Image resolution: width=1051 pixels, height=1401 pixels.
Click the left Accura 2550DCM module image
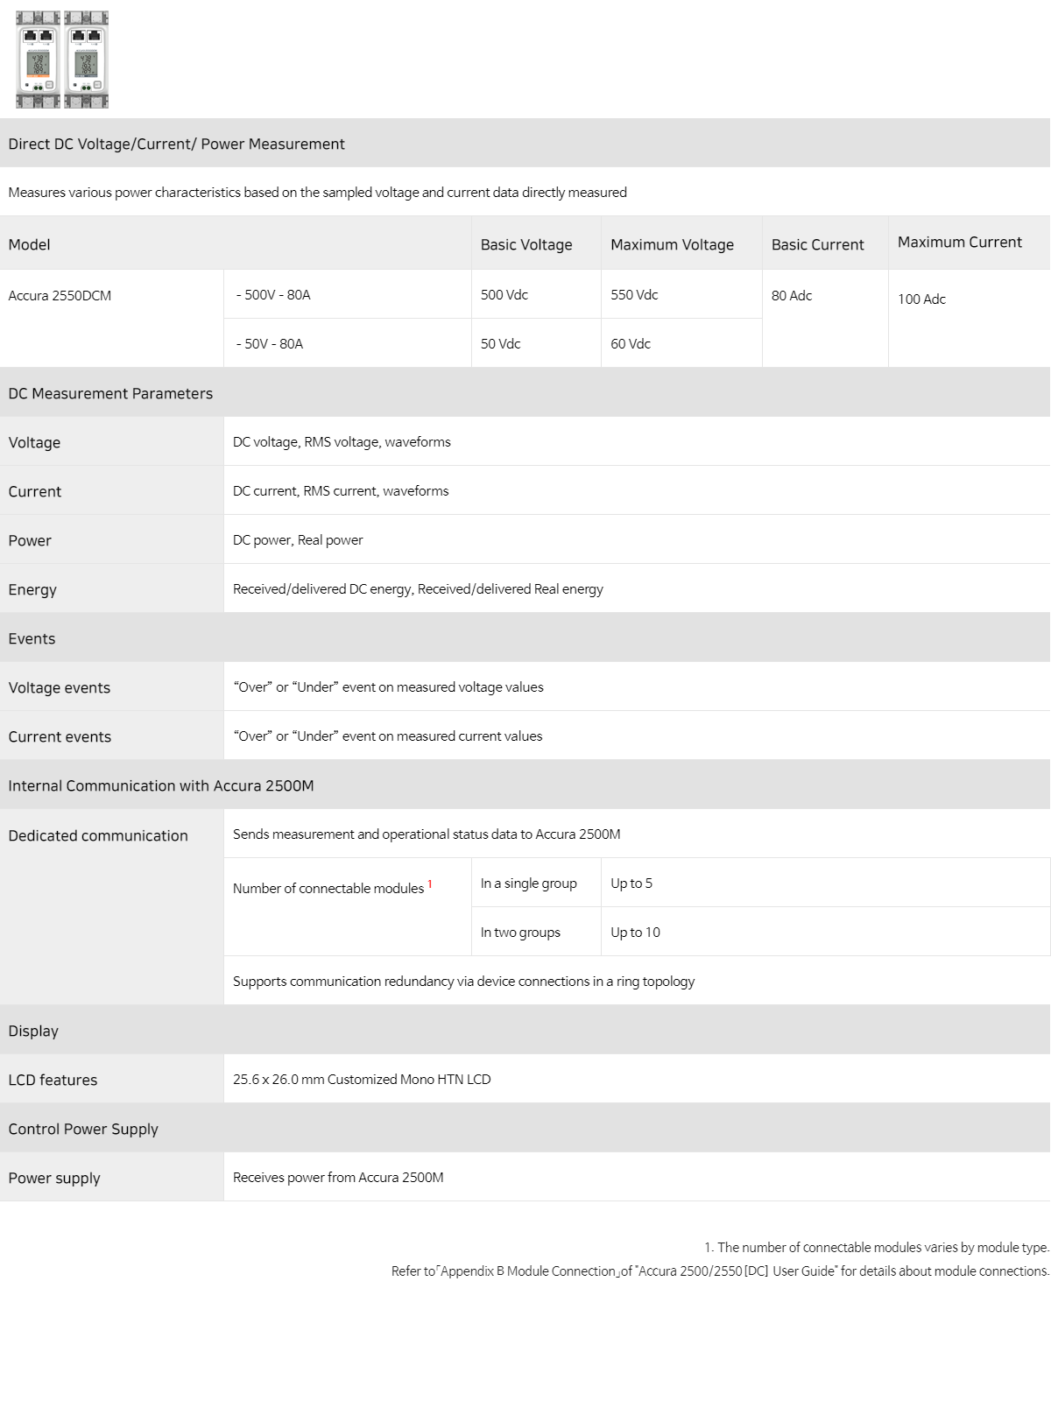[x=39, y=60]
